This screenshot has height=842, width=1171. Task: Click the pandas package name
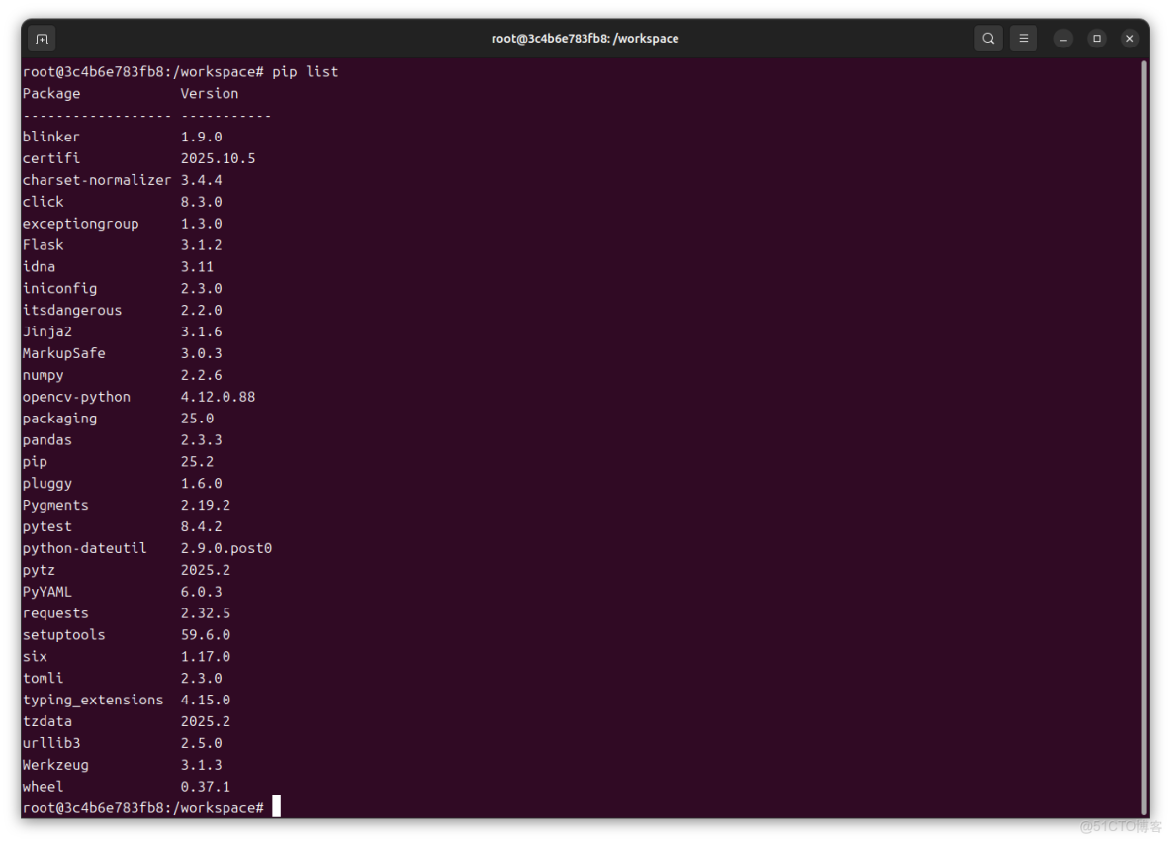pos(46,439)
